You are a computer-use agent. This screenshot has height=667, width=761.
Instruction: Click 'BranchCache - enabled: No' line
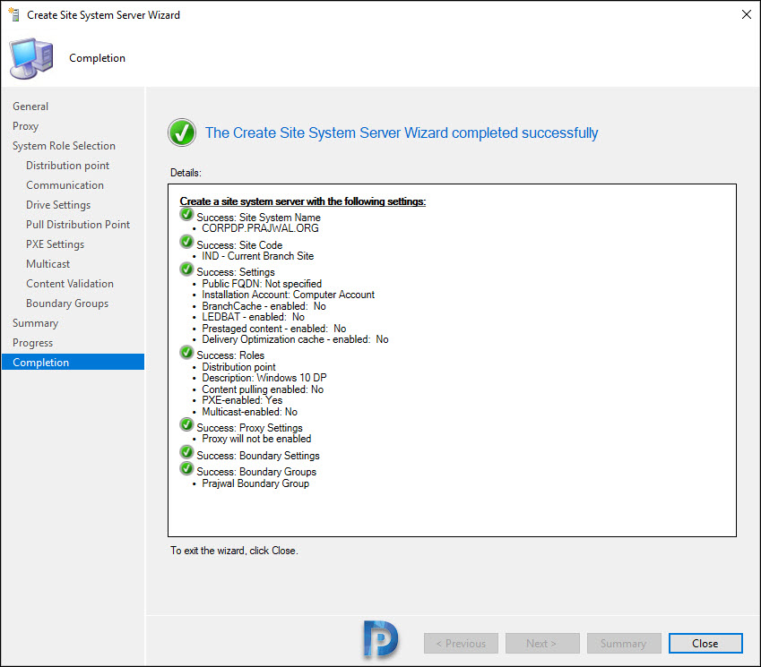[x=264, y=306]
